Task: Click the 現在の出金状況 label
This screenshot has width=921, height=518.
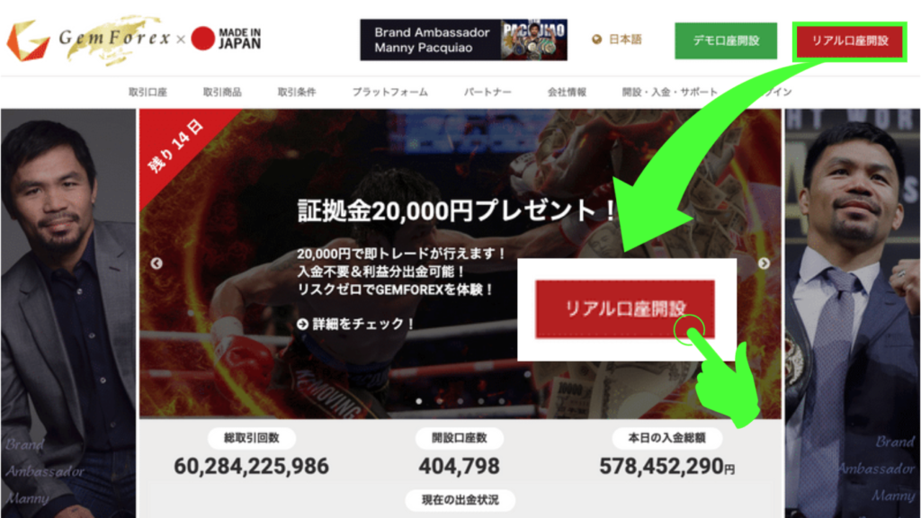Action: tap(460, 500)
